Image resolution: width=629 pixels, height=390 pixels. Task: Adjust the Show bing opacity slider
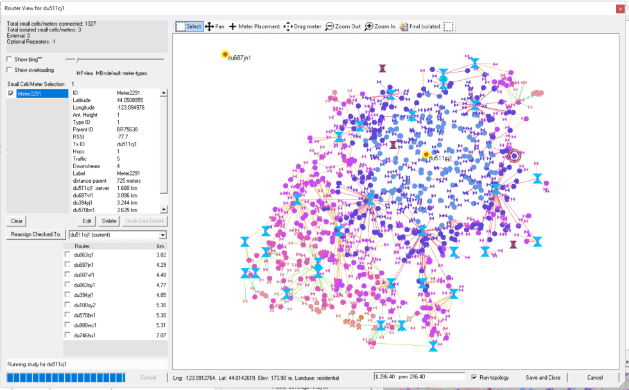pyautogui.click(x=76, y=59)
